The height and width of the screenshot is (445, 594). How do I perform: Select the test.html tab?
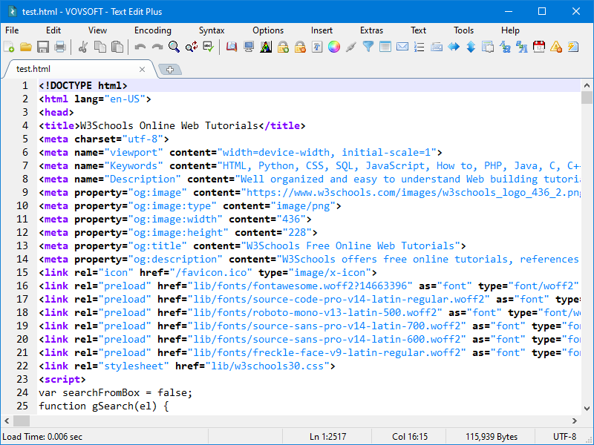33,69
